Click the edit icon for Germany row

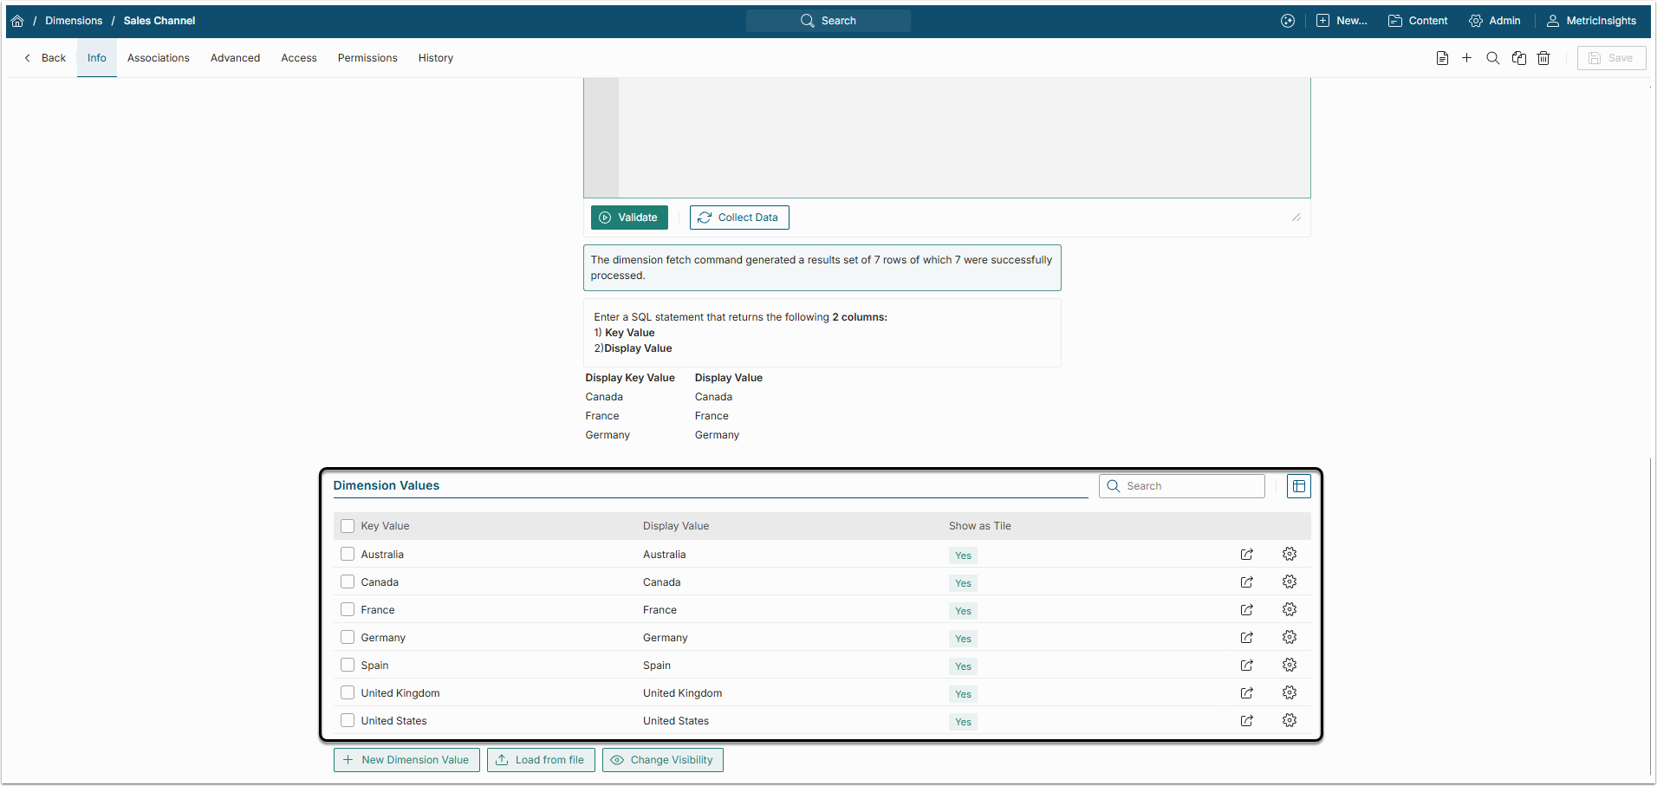(1246, 638)
